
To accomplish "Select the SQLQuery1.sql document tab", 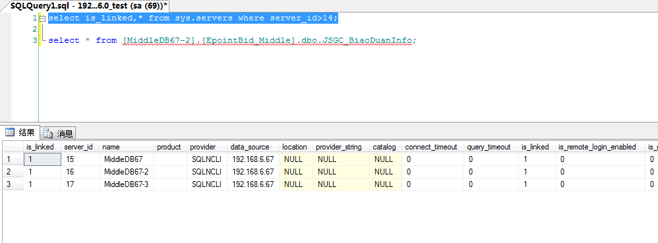I will 89,6.
